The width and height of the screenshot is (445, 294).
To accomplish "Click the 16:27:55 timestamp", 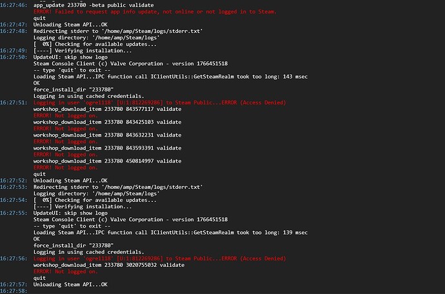I will click(x=14, y=213).
